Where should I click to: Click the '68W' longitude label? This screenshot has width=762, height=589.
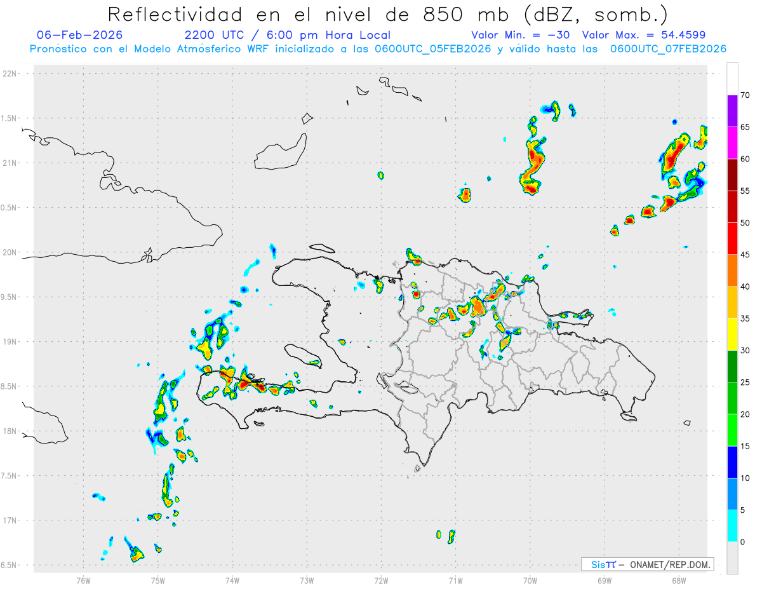tap(679, 580)
